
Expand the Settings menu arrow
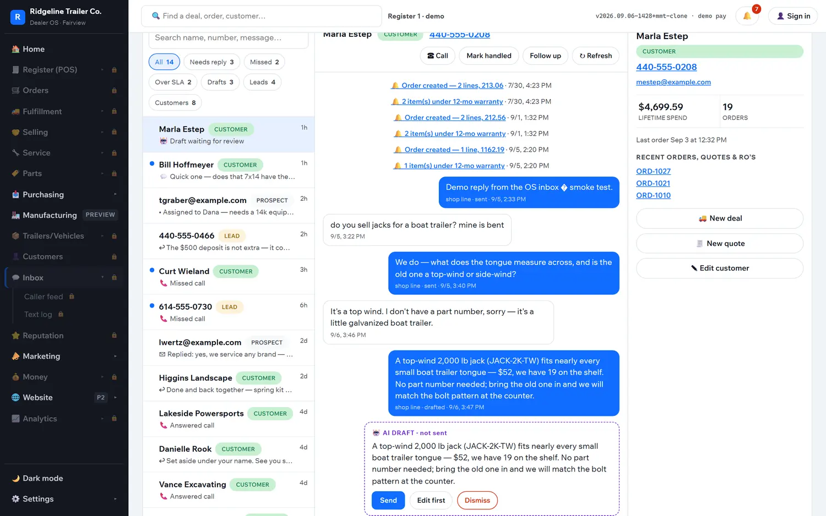tap(115, 499)
